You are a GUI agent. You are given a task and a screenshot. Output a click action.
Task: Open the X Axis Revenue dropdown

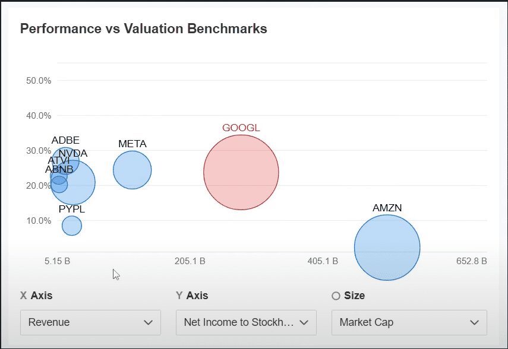pyautogui.click(x=90, y=322)
